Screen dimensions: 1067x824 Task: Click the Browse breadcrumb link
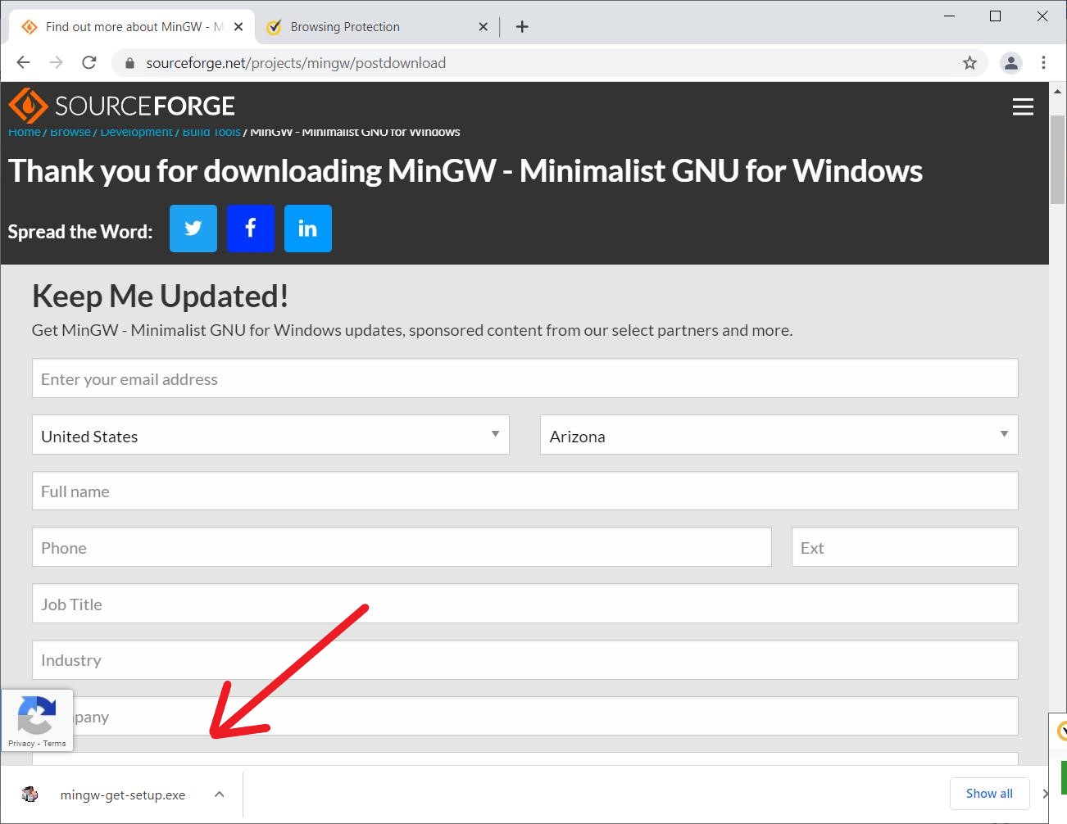click(x=70, y=132)
